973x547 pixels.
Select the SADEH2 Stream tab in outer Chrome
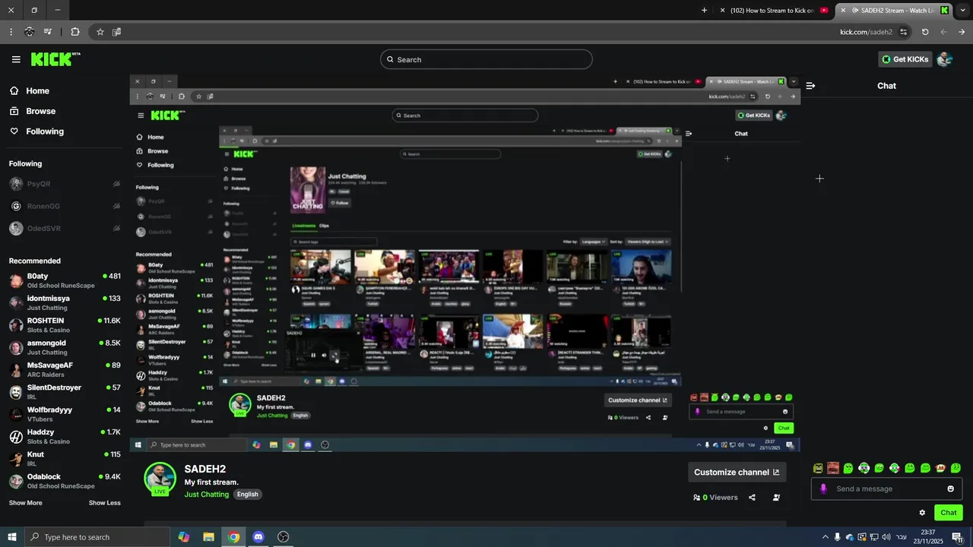click(x=894, y=11)
